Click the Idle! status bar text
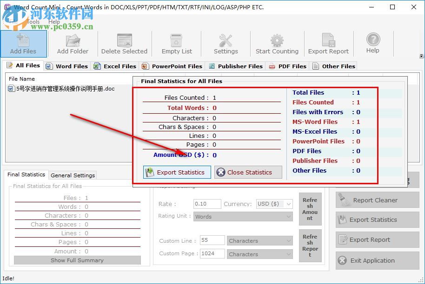This screenshot has height=284, width=425. [x=8, y=278]
